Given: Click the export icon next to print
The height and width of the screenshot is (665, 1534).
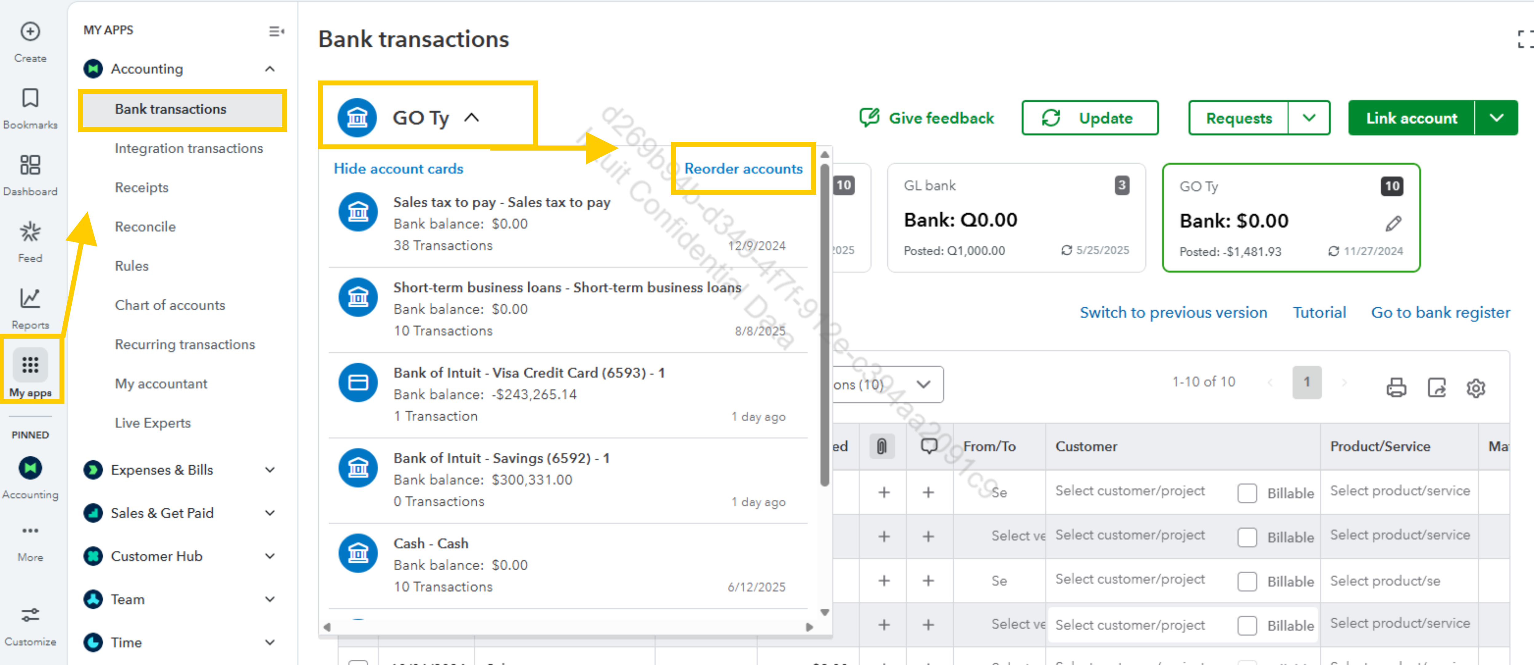Looking at the screenshot, I should [x=1436, y=388].
